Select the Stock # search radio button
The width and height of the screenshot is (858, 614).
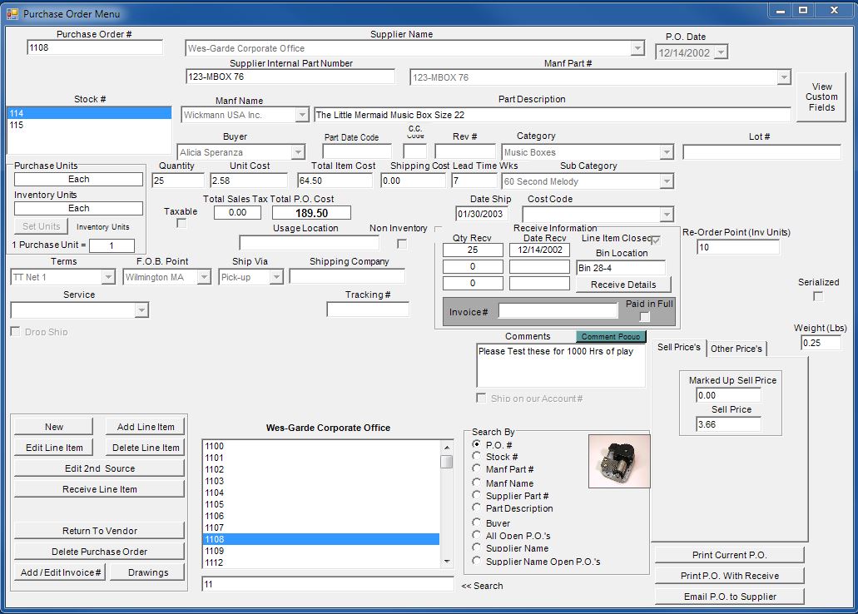click(x=477, y=456)
